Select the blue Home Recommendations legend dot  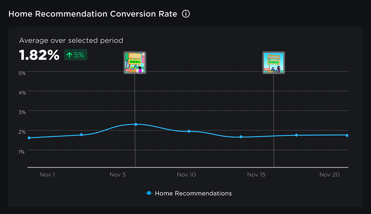coord(149,193)
